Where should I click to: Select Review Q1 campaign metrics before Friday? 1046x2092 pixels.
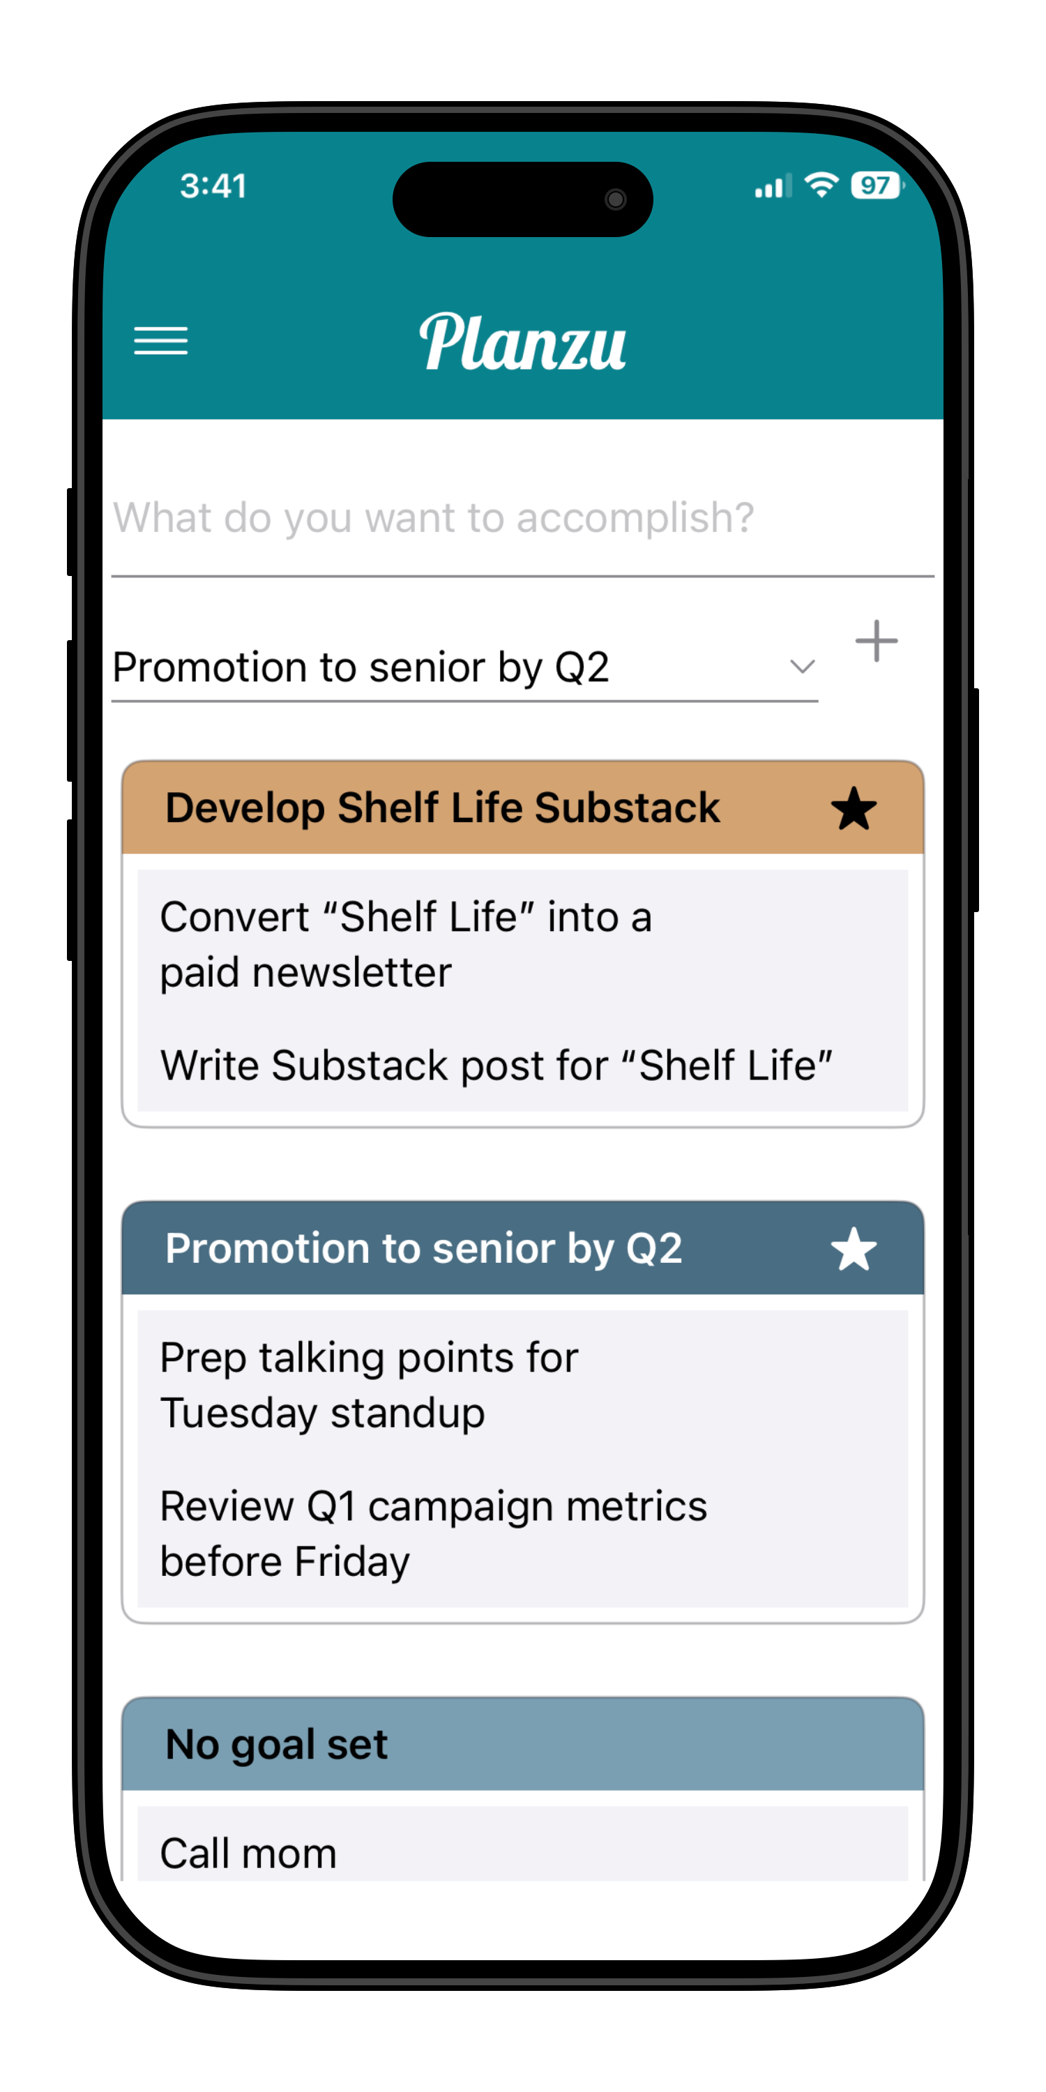click(433, 1533)
